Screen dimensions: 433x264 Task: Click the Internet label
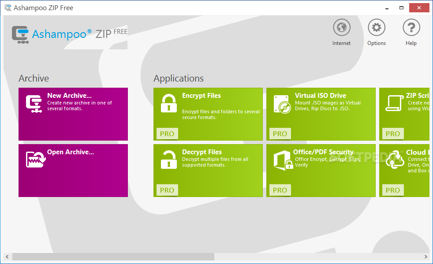click(x=341, y=43)
